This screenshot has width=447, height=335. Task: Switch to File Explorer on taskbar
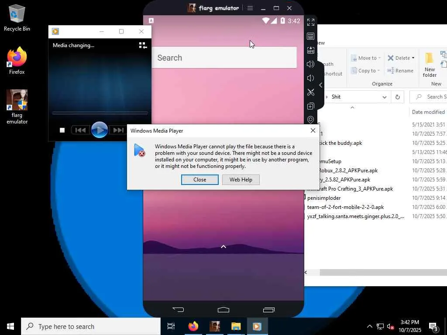click(236, 326)
